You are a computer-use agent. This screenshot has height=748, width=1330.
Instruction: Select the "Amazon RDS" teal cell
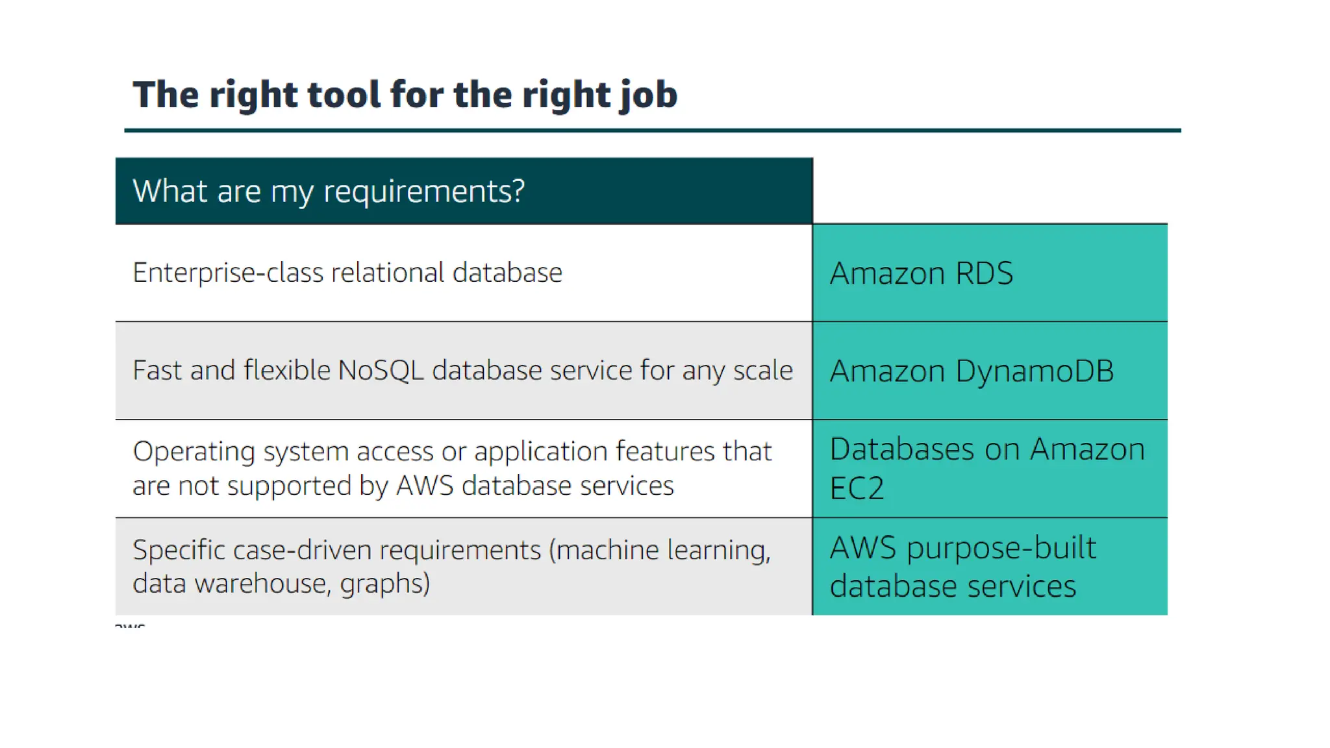tap(989, 273)
